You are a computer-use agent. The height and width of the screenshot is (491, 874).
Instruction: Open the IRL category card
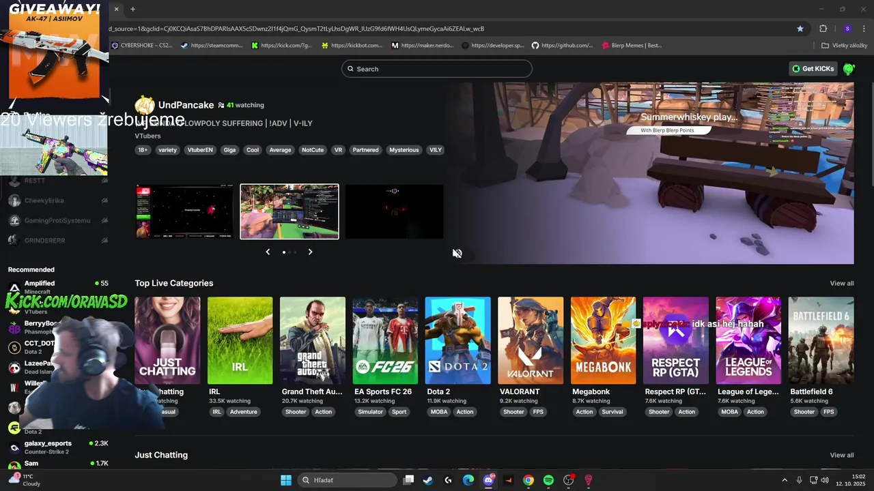tap(240, 340)
